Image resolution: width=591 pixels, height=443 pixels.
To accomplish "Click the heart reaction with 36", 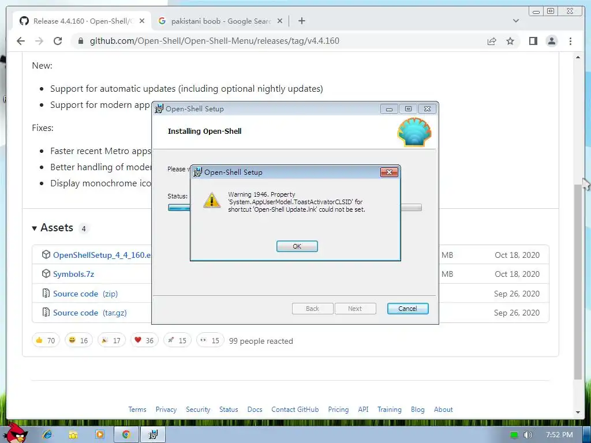I will coord(144,340).
